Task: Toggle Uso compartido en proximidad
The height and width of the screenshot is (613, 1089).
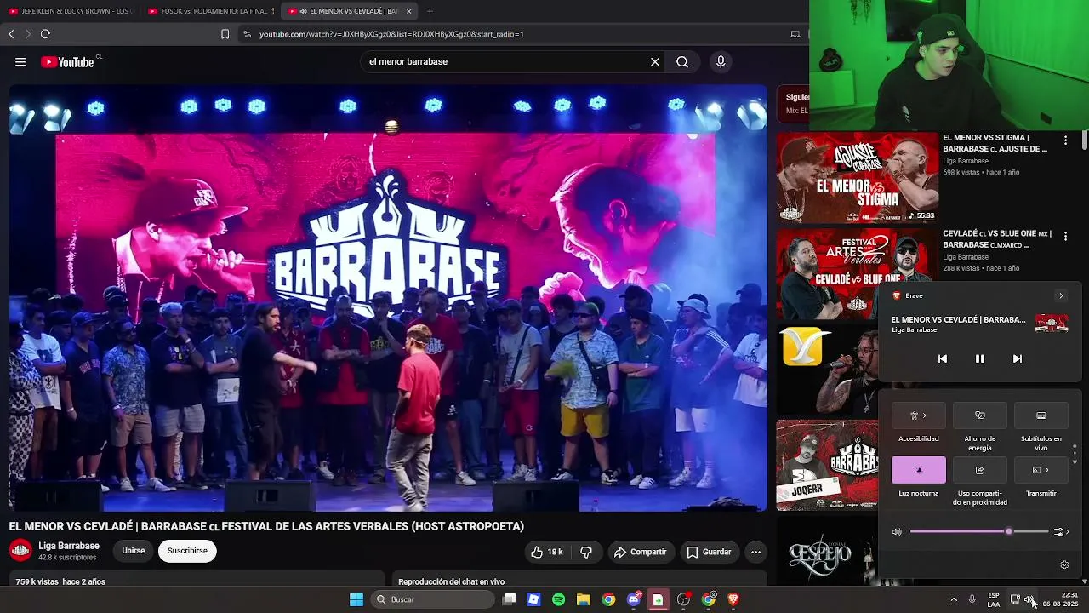Action: [980, 470]
